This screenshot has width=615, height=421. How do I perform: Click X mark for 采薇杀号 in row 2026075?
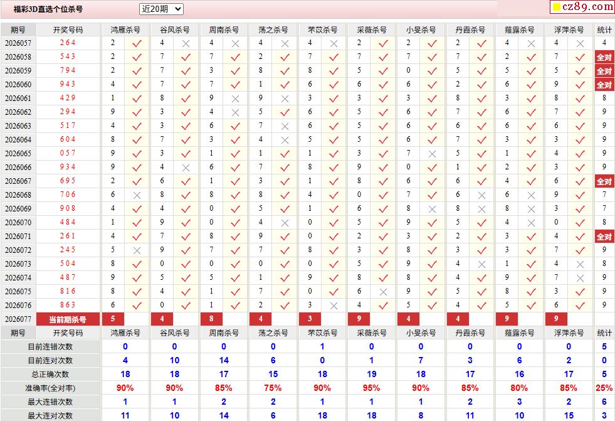383,292
